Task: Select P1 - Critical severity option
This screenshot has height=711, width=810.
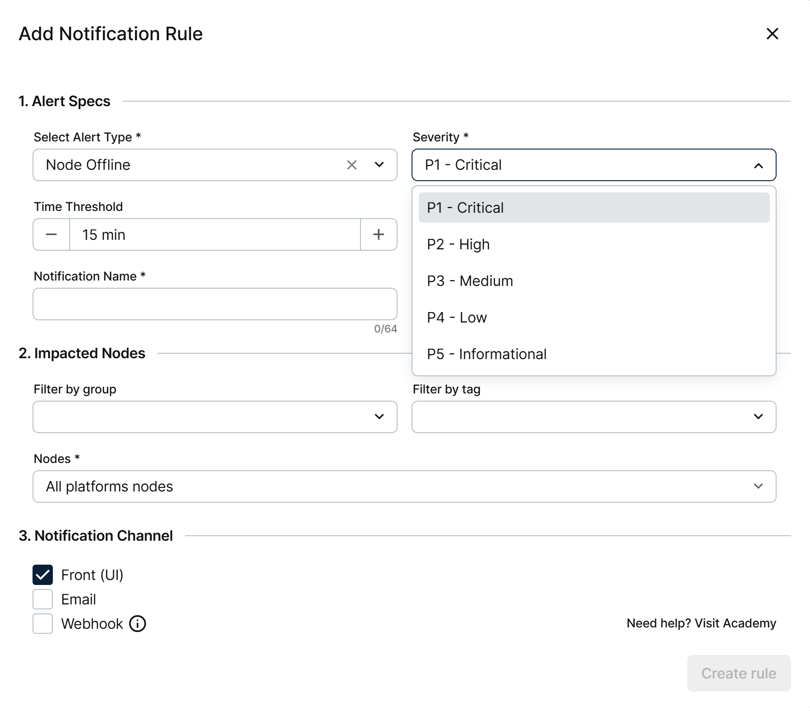Action: tap(594, 208)
